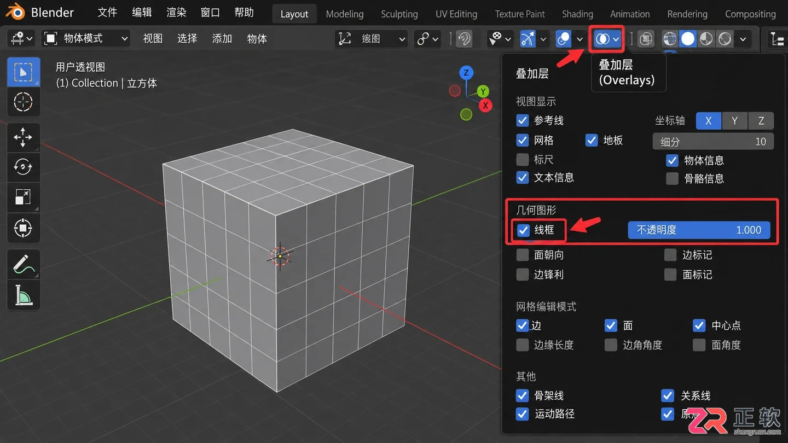Select the box select tool
The width and height of the screenshot is (788, 443).
click(x=23, y=72)
